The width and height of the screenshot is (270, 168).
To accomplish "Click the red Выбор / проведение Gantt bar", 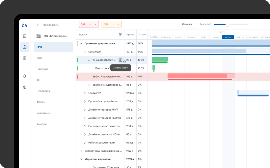I will click(x=201, y=76).
